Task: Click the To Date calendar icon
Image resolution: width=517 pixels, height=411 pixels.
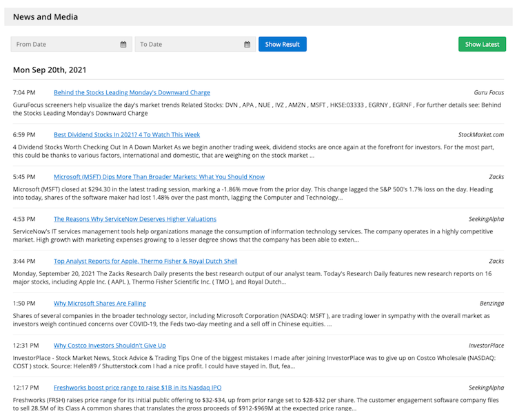Action: coord(247,44)
